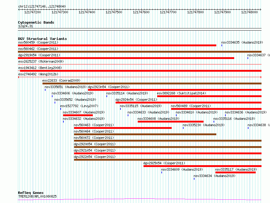Click esv1527792 (Levy2007) label
Image resolution: width=270 pixels, height=203 pixels.
79,106
